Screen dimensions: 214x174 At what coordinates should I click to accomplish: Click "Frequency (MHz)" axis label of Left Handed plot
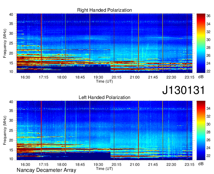pos(5,130)
